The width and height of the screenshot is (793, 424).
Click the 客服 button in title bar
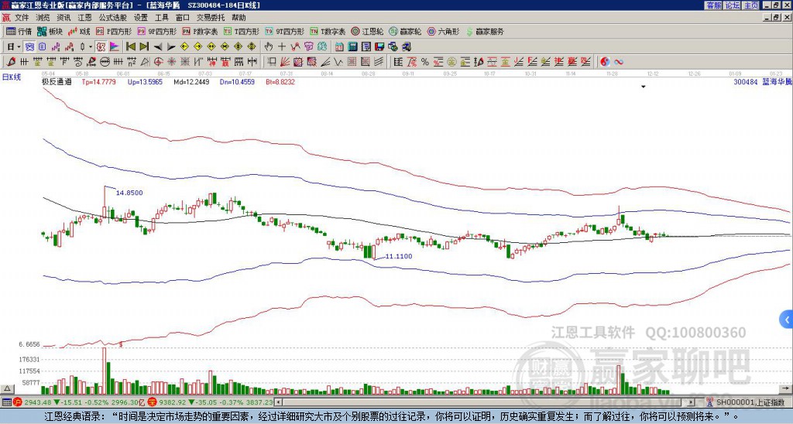[x=714, y=5]
